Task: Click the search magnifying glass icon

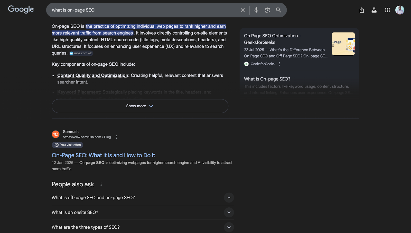Action: click(x=278, y=10)
